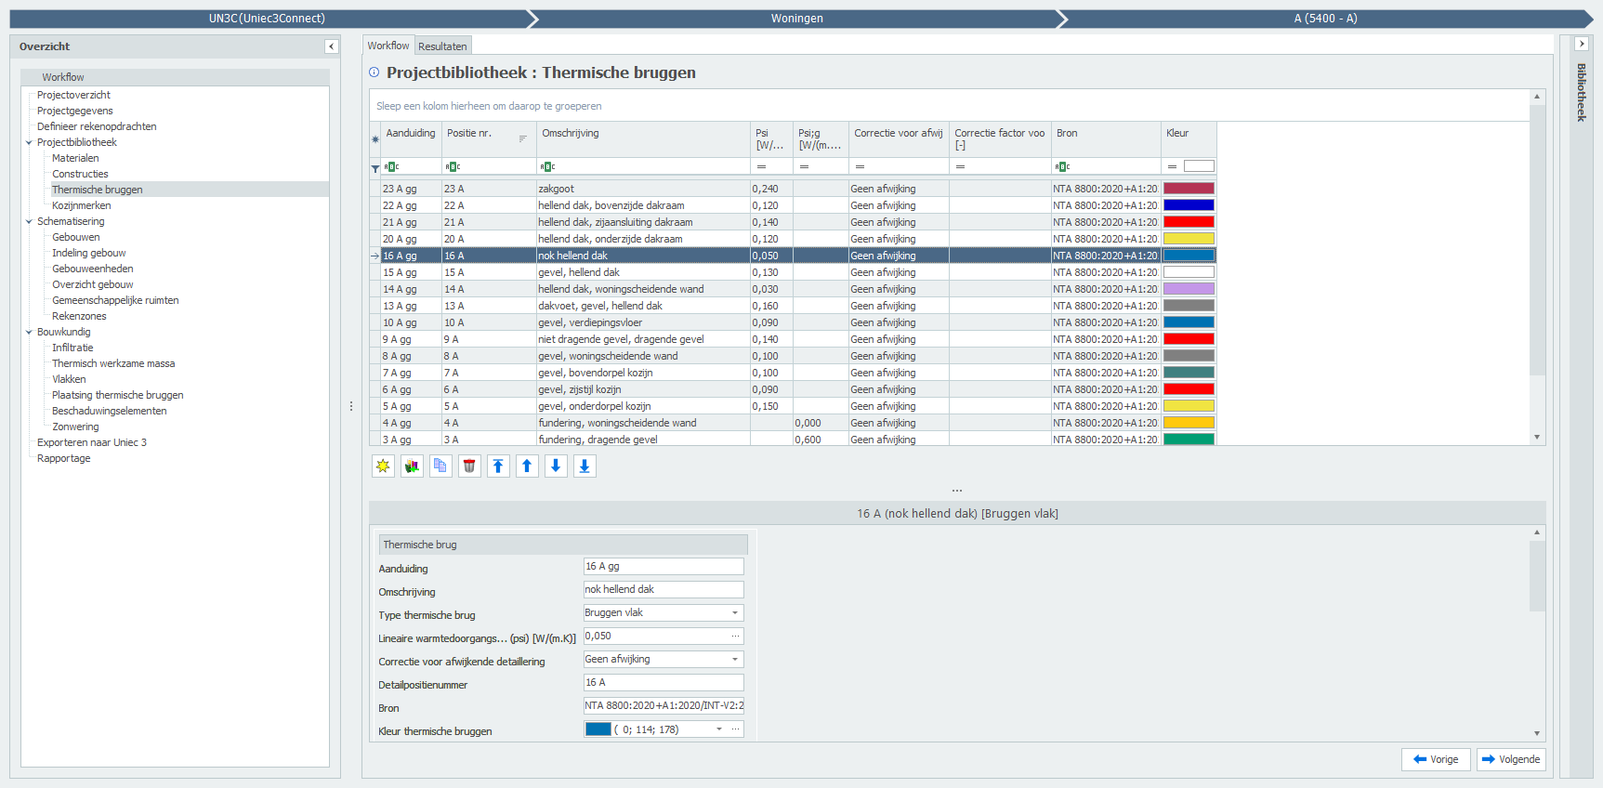Open the Type thermische brug dropdown
Image resolution: width=1603 pixels, height=788 pixels.
point(735,613)
